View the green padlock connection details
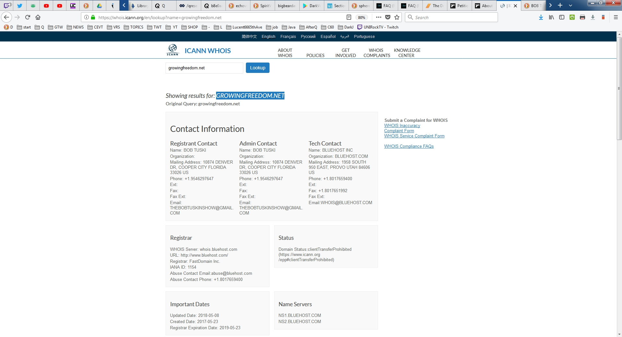Image resolution: width=622 pixels, height=337 pixels. (93, 17)
